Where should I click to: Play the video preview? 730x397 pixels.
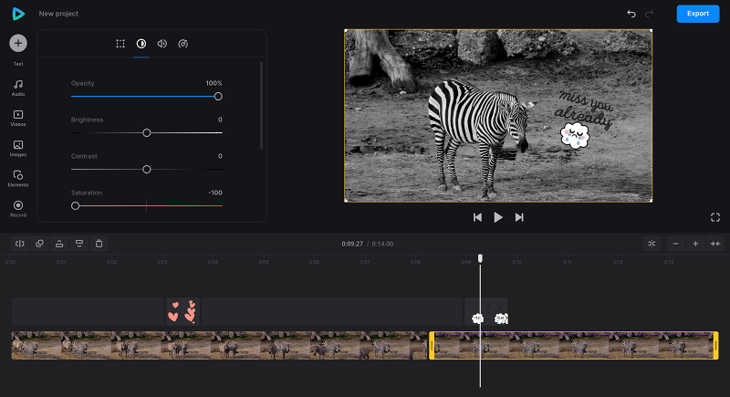[x=498, y=217]
